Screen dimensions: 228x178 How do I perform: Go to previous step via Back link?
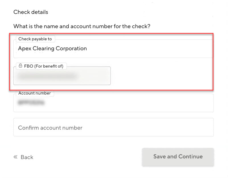click(27, 157)
